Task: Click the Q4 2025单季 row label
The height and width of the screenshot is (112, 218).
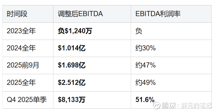Action: coord(27,99)
